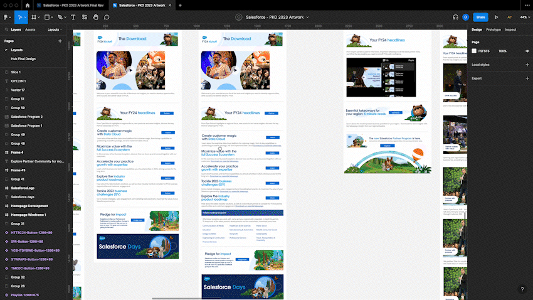Close the Salesforce - PKO 2023 Artwork tab
This screenshot has width=533, height=300.
[x=170, y=6]
